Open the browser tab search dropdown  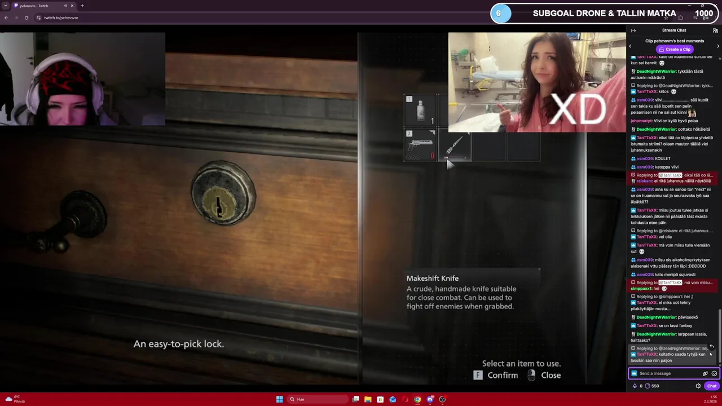coord(6,6)
